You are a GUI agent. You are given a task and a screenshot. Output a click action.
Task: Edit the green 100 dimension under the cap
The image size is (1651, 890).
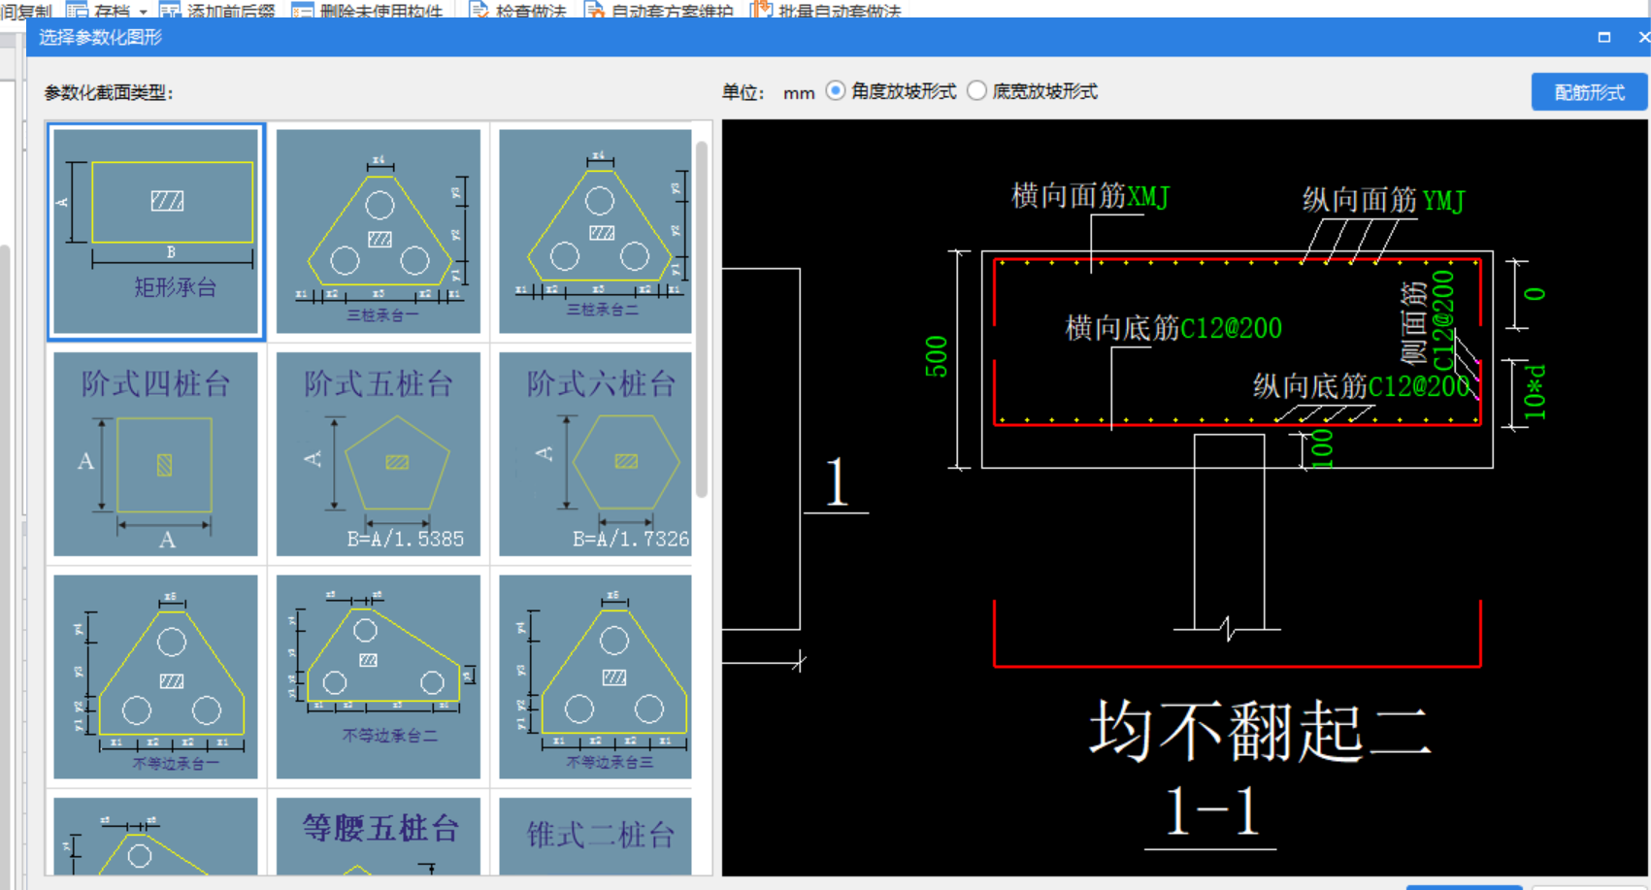(x=1322, y=449)
